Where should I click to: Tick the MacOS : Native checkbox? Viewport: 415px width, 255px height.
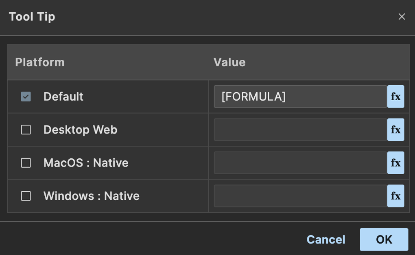coord(26,163)
